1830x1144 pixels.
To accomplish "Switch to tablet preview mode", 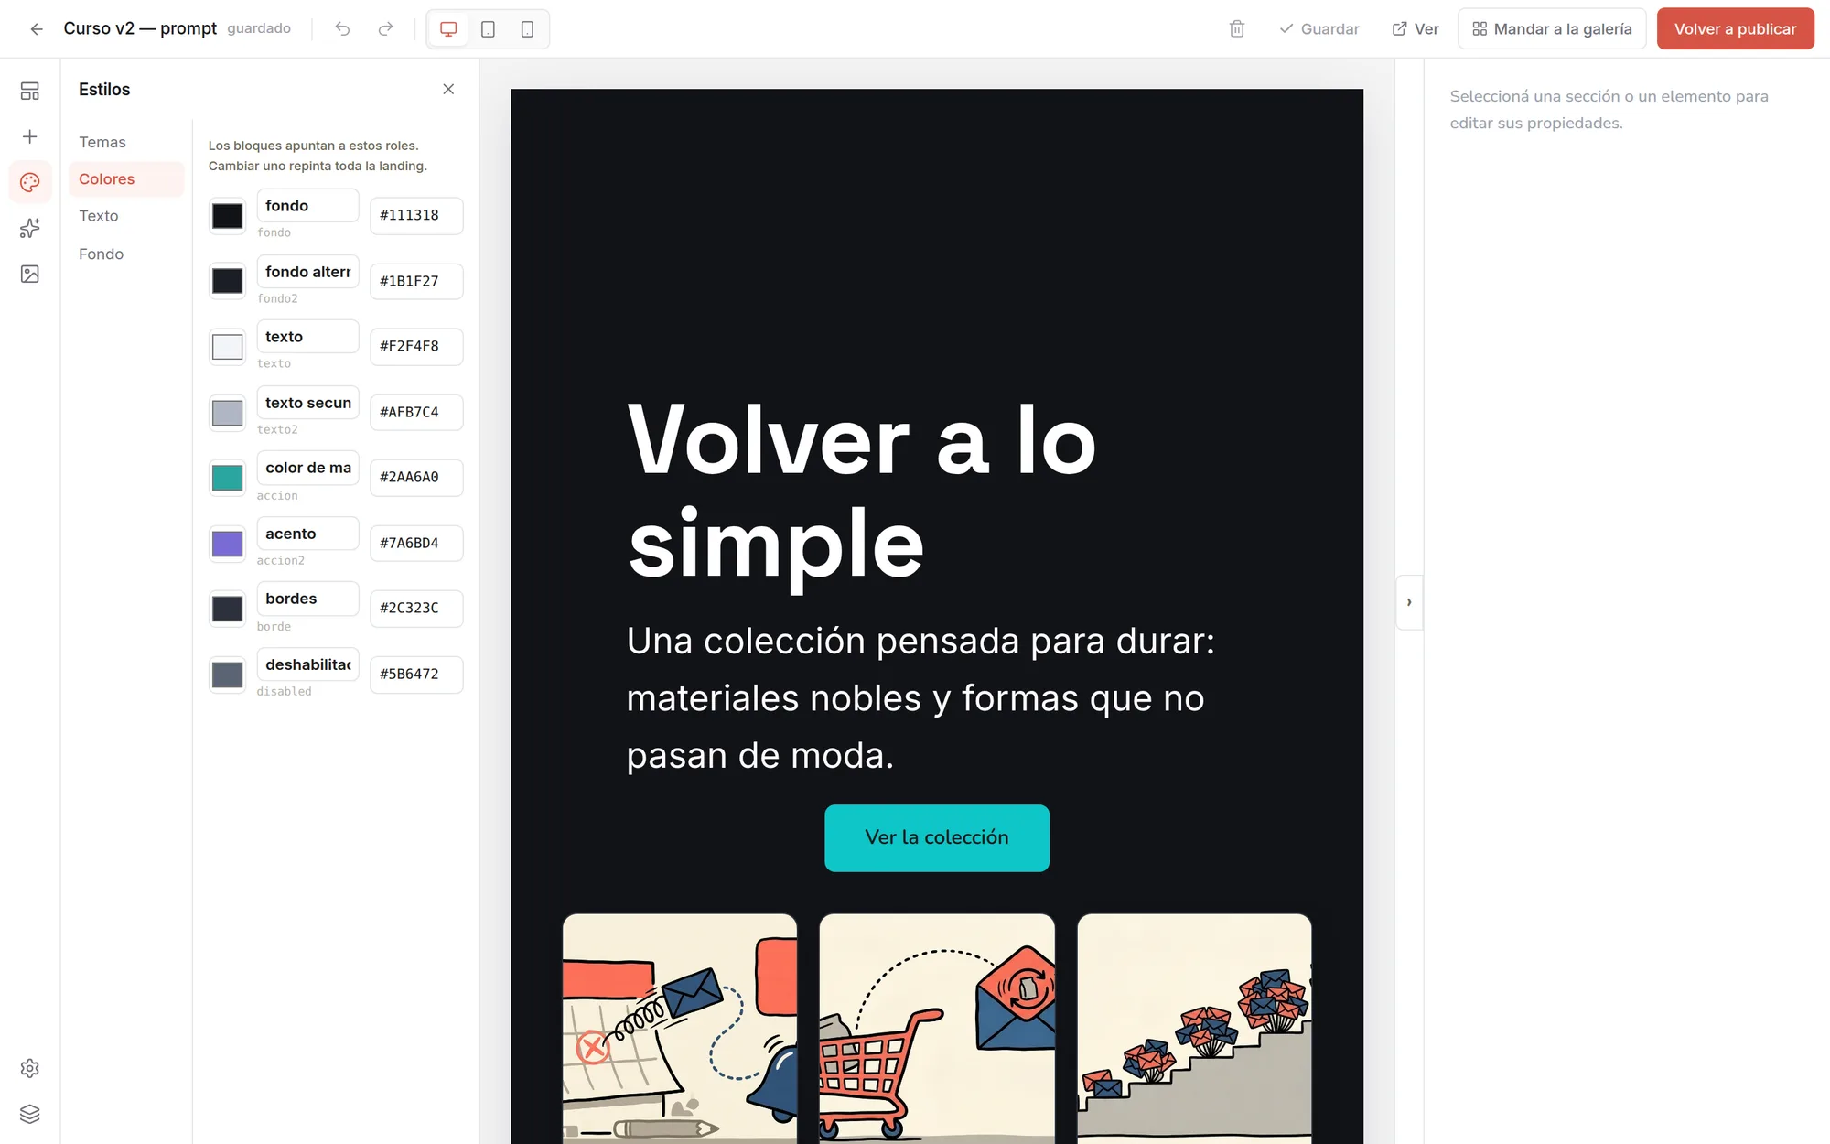I will point(488,29).
